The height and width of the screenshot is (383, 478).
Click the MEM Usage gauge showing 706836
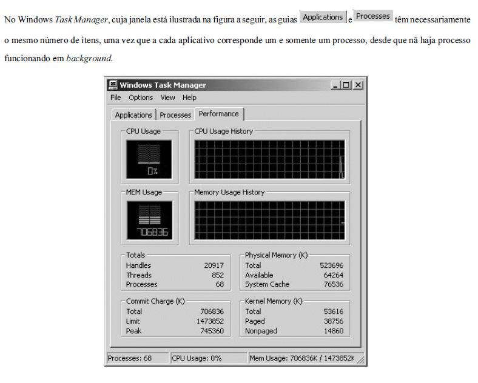pos(149,221)
